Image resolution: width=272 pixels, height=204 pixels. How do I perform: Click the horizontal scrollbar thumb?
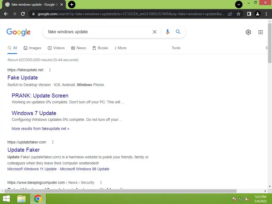tap(121, 191)
